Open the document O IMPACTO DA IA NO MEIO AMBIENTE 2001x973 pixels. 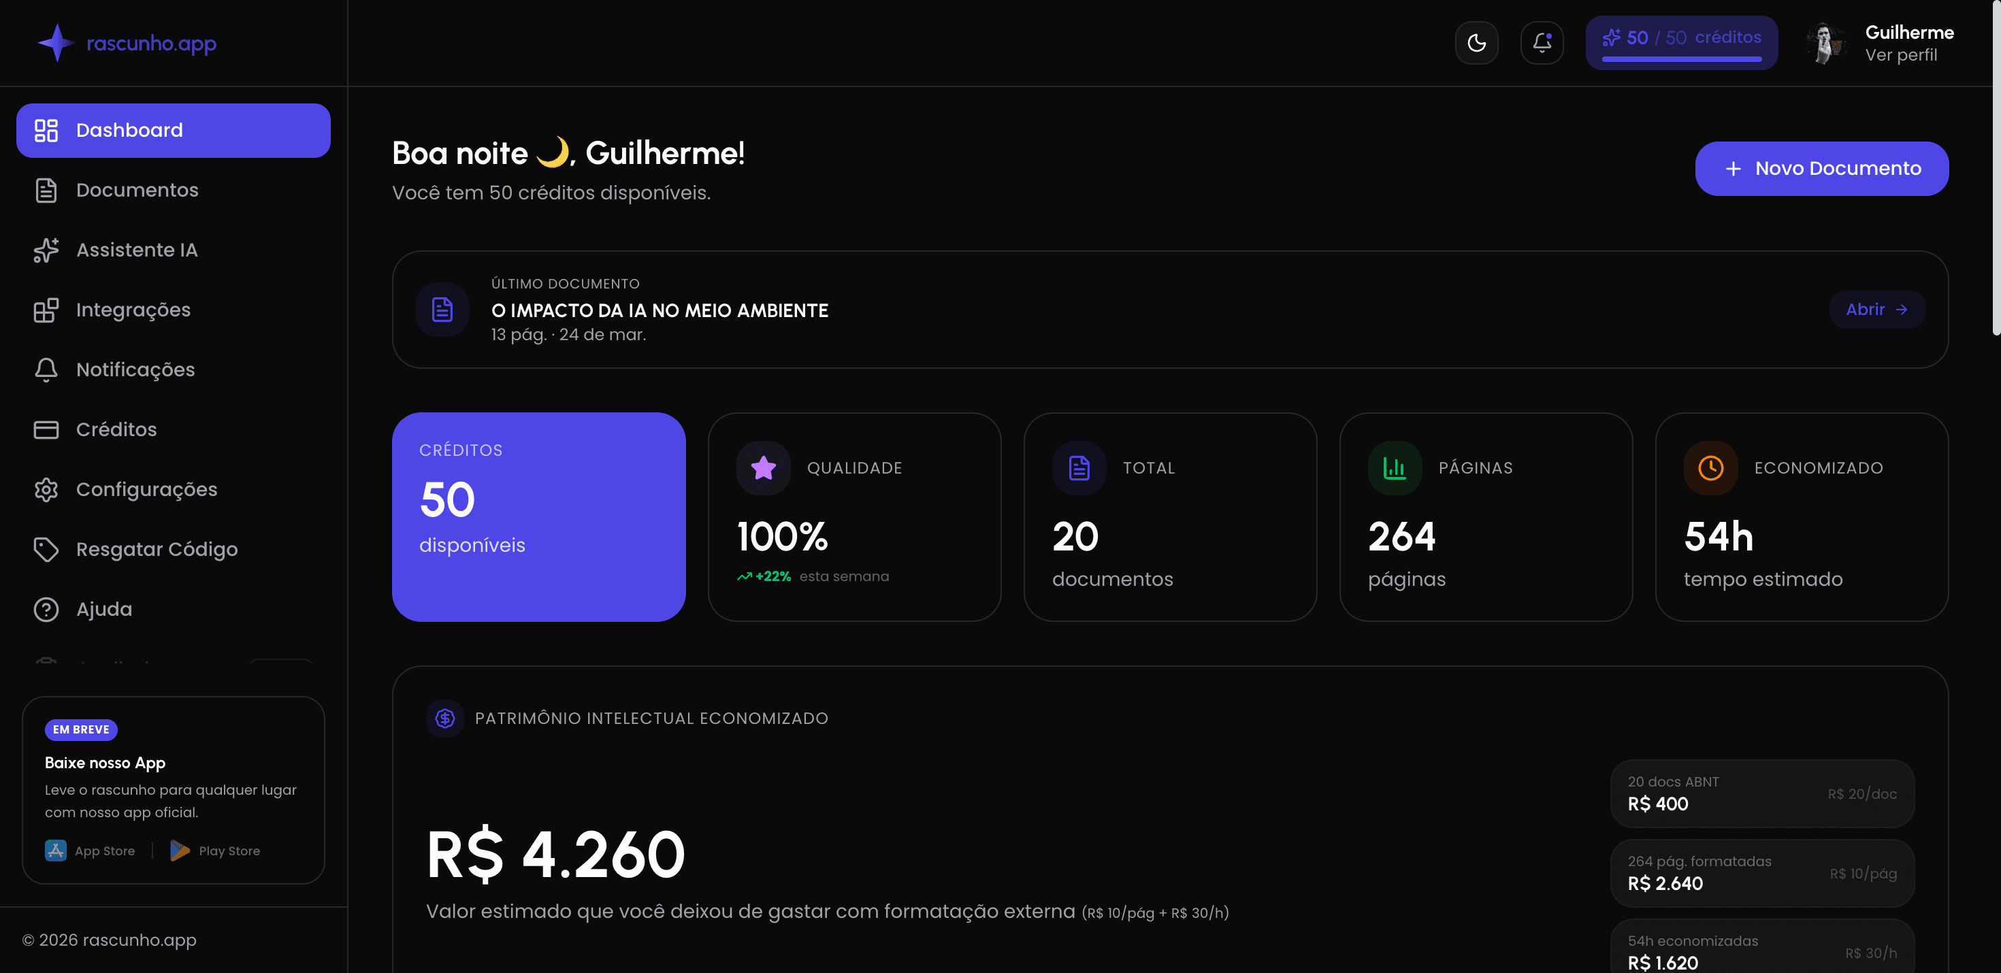[659, 310]
